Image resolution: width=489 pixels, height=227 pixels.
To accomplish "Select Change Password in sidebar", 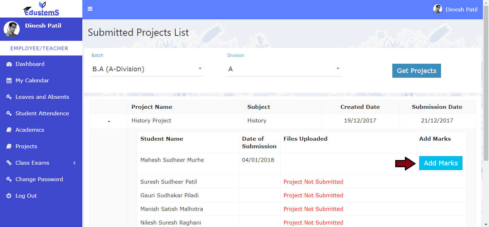I will (x=39, y=179).
